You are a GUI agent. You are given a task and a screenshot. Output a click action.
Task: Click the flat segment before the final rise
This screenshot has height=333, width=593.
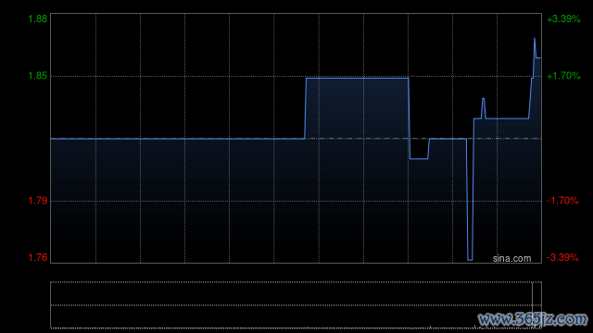[x=507, y=118]
